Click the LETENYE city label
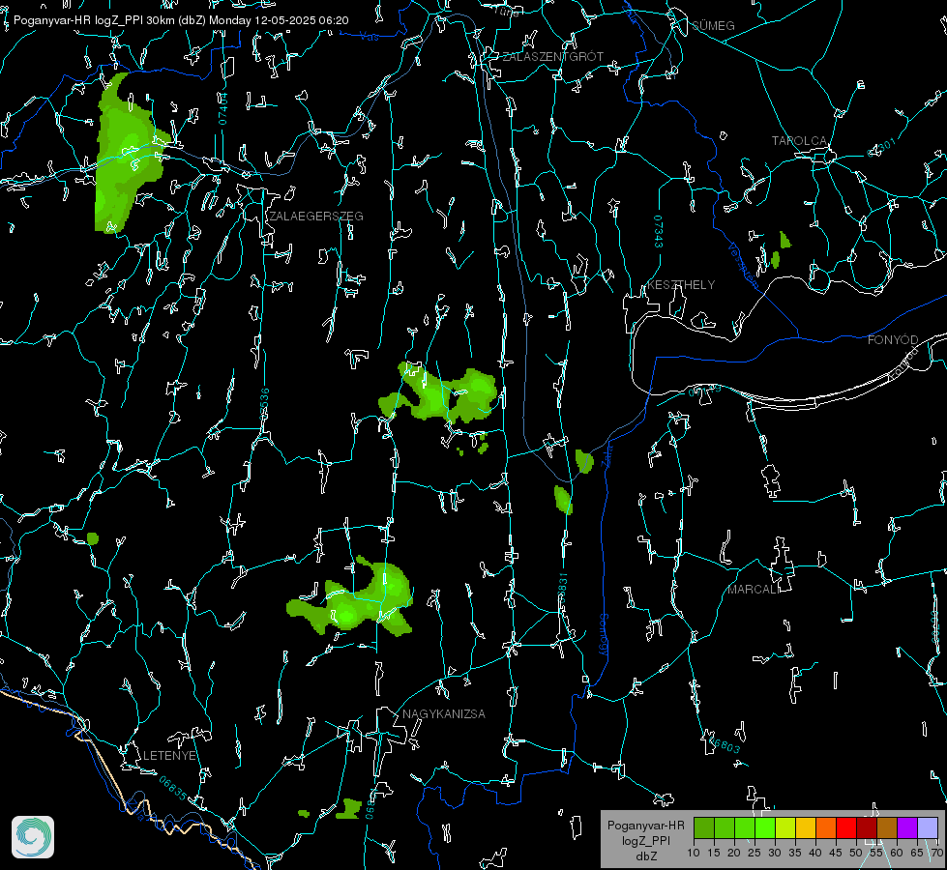The image size is (947, 870). [x=169, y=756]
